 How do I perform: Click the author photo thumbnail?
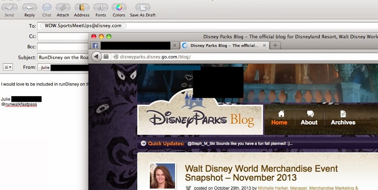tap(162, 176)
